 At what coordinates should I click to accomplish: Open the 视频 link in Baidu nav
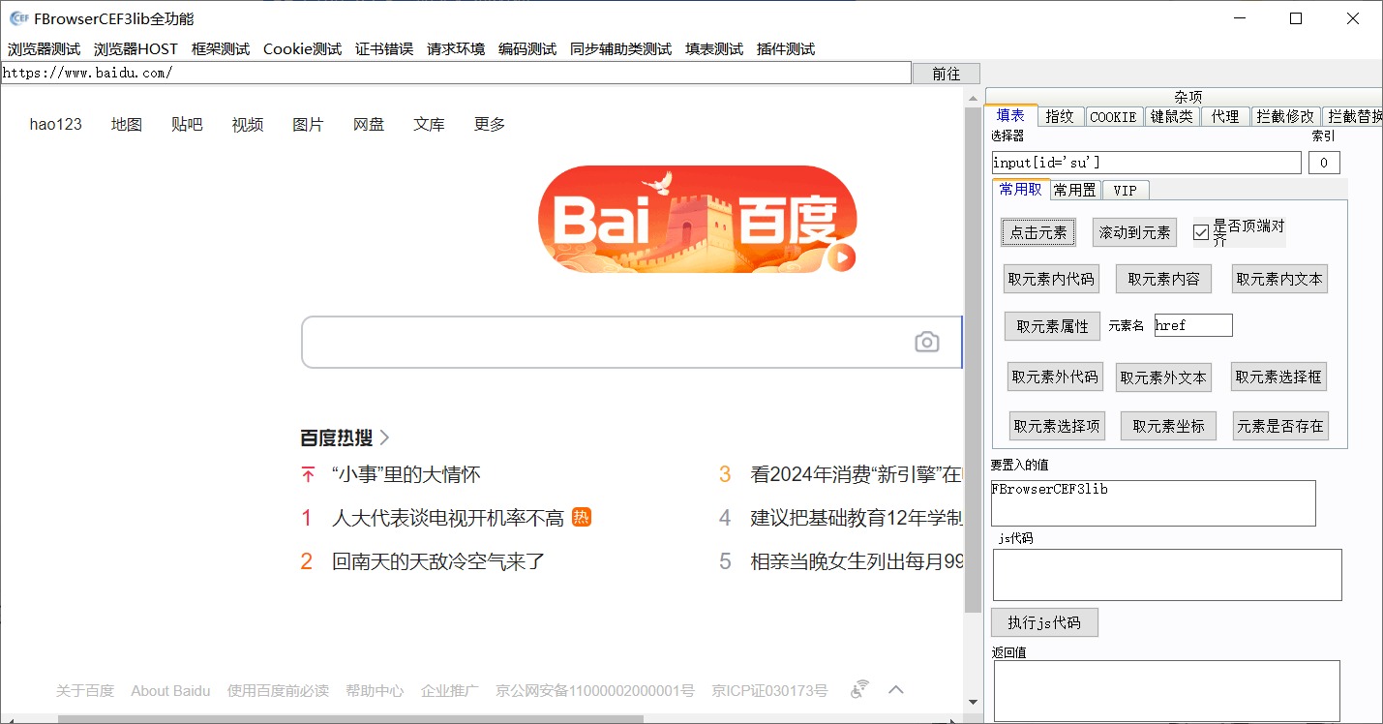click(248, 124)
